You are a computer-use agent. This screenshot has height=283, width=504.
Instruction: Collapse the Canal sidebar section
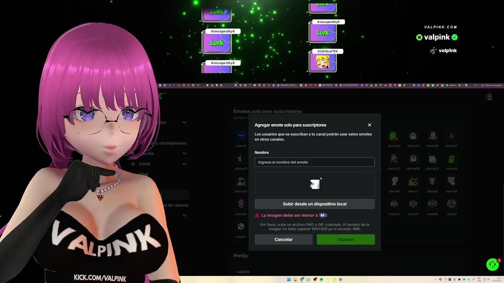184,164
